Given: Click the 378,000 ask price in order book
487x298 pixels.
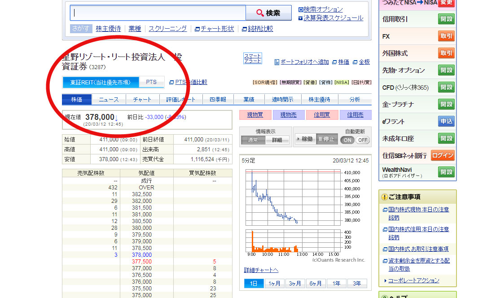Looking at the screenshot, I should click(x=142, y=255).
